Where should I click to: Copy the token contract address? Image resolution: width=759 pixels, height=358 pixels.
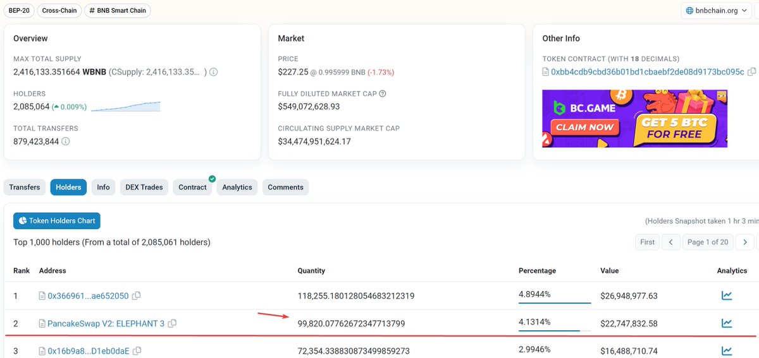tap(752, 72)
